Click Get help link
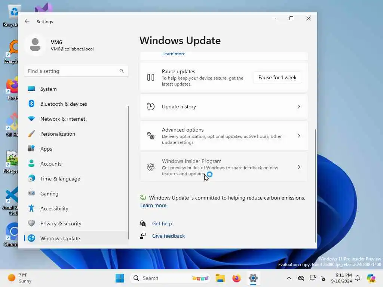The height and width of the screenshot is (287, 383). click(162, 223)
